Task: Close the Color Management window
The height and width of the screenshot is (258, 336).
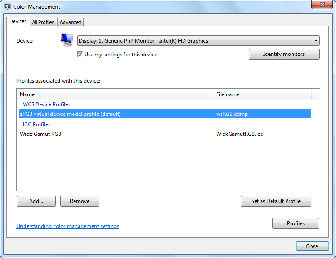Action: tap(322, 5)
